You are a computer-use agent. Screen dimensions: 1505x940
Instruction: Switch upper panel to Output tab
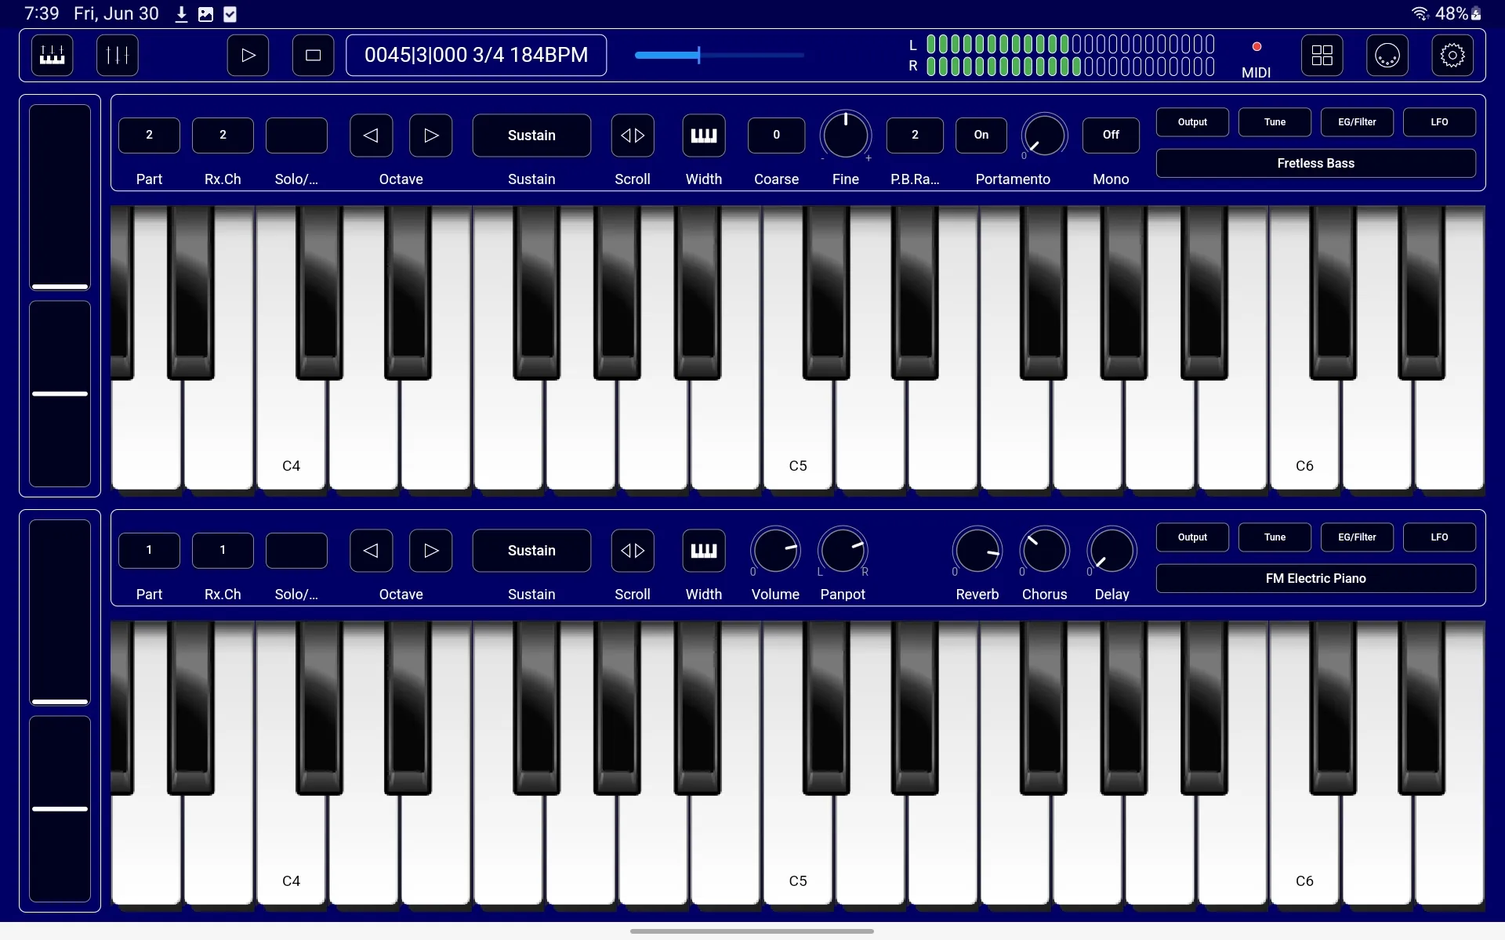tap(1192, 122)
